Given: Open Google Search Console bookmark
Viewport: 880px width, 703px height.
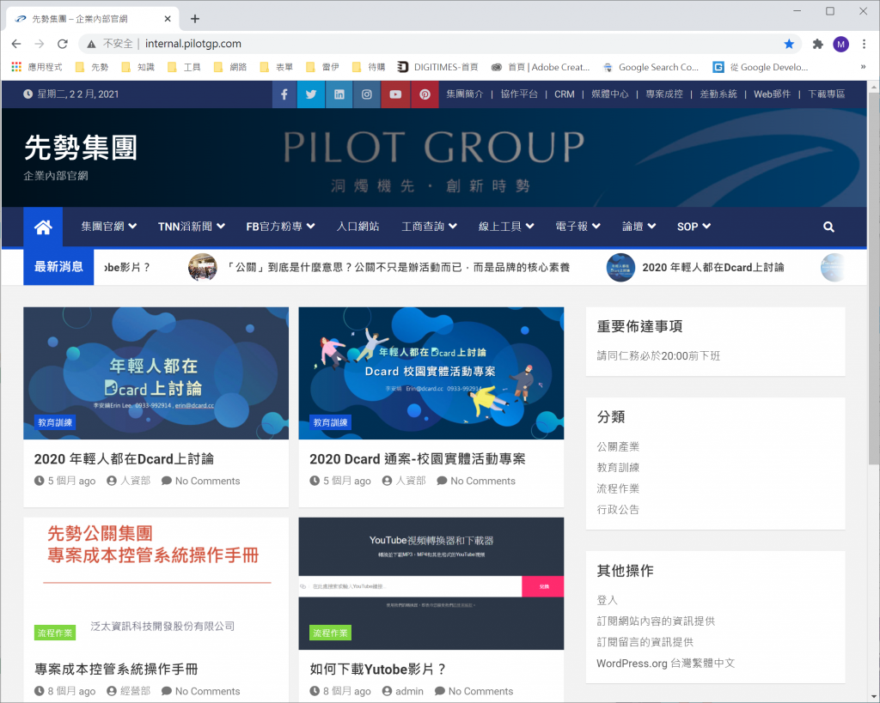Looking at the screenshot, I should (651, 67).
